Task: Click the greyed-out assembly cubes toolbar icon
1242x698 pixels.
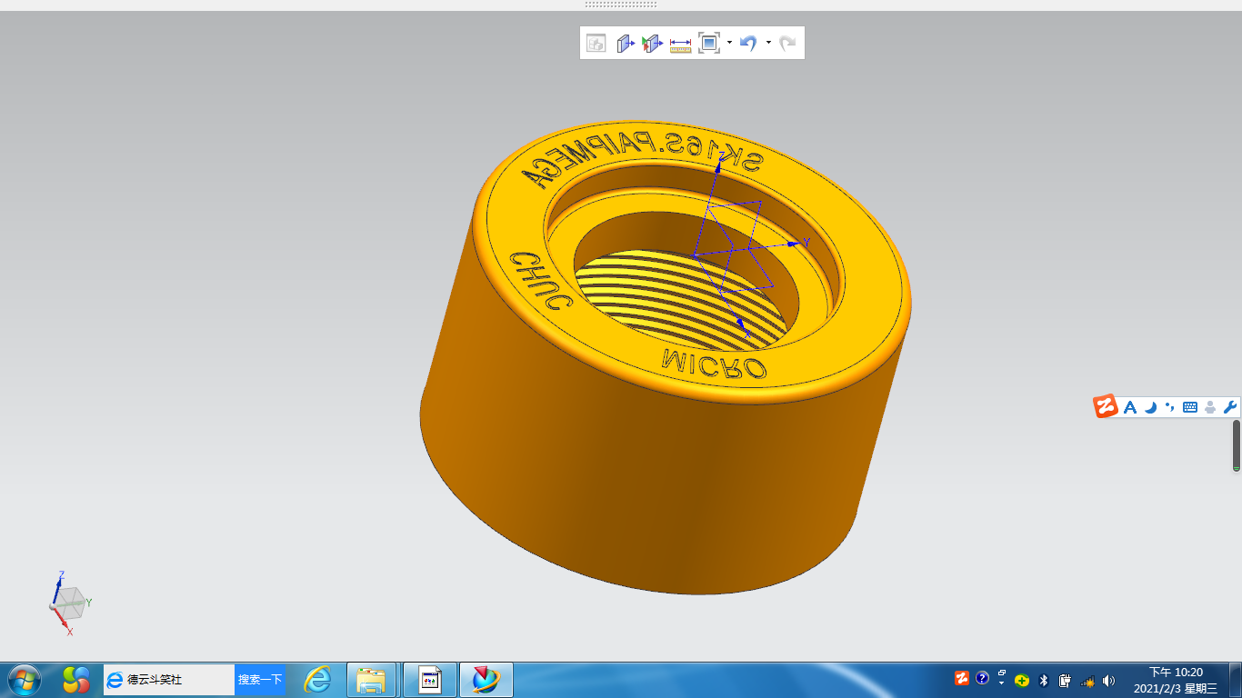Action: (x=596, y=43)
